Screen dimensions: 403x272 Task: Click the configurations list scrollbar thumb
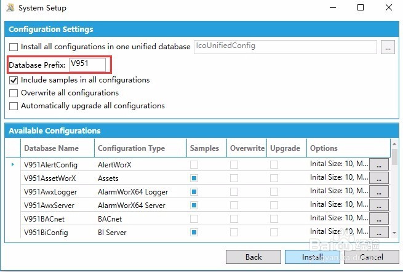click(x=394, y=157)
